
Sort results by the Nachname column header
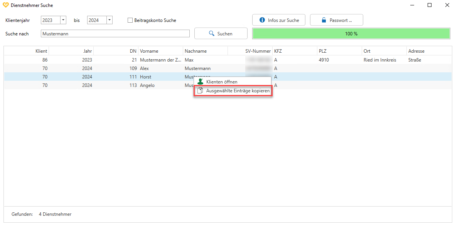pyautogui.click(x=195, y=51)
